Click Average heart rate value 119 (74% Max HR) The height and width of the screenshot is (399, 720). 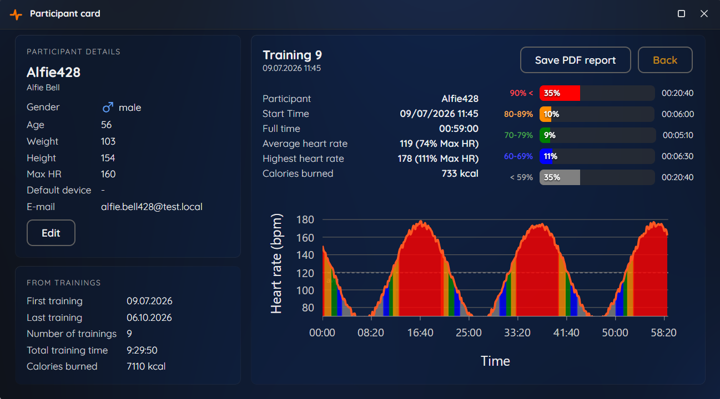[439, 144]
